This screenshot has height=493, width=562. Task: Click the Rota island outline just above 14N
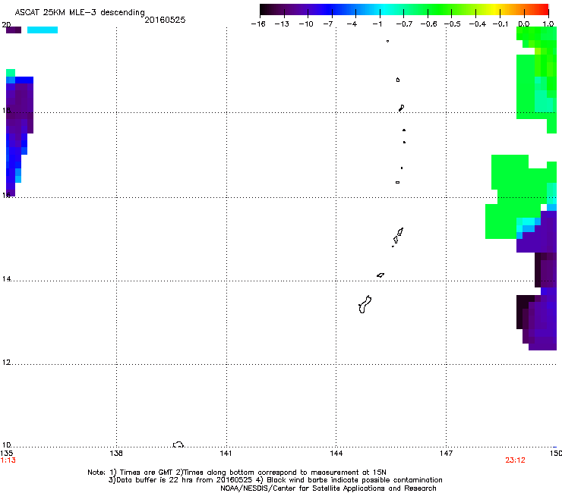[x=380, y=275]
